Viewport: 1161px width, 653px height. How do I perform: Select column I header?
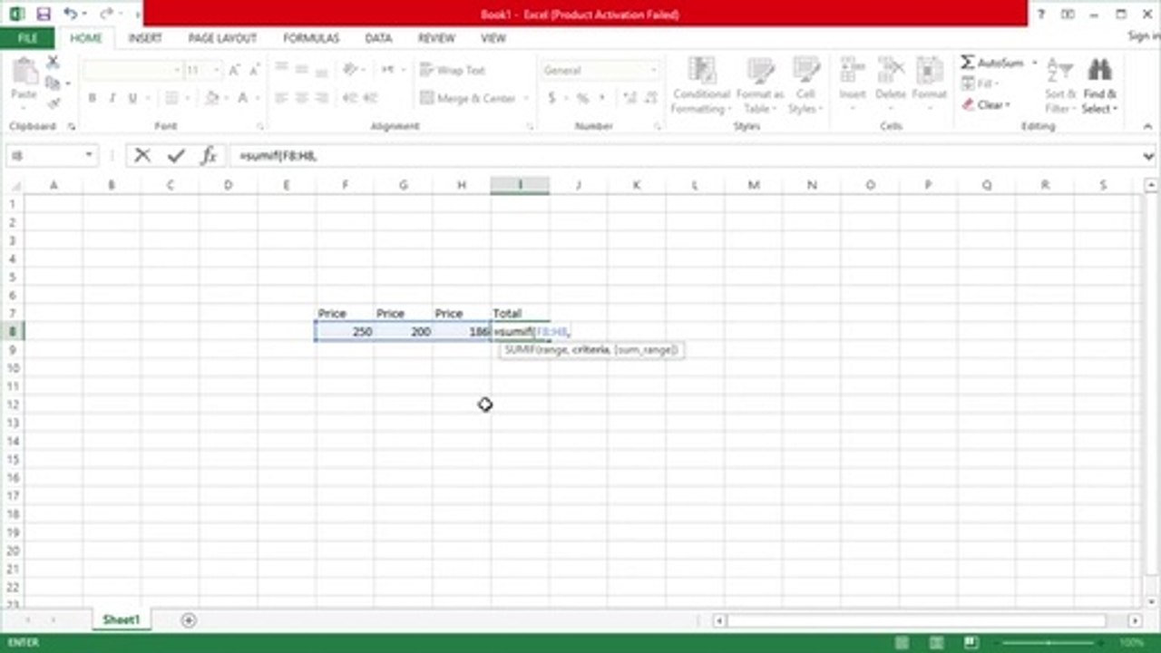[x=520, y=185]
